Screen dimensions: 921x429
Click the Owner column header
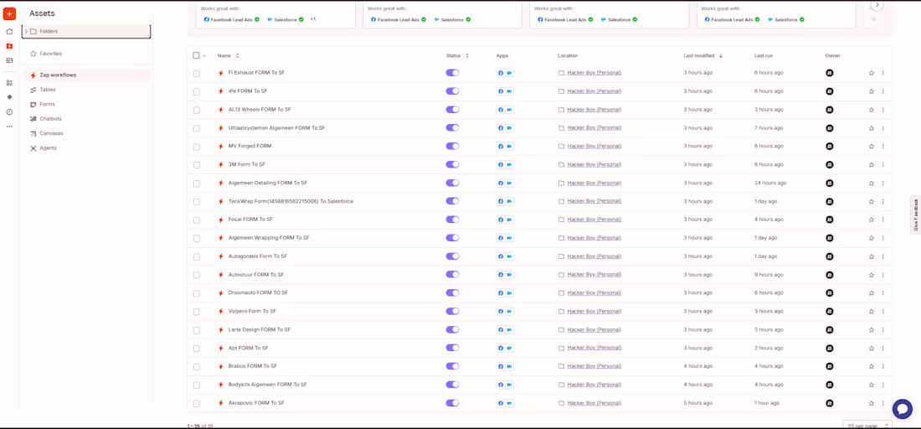[832, 56]
